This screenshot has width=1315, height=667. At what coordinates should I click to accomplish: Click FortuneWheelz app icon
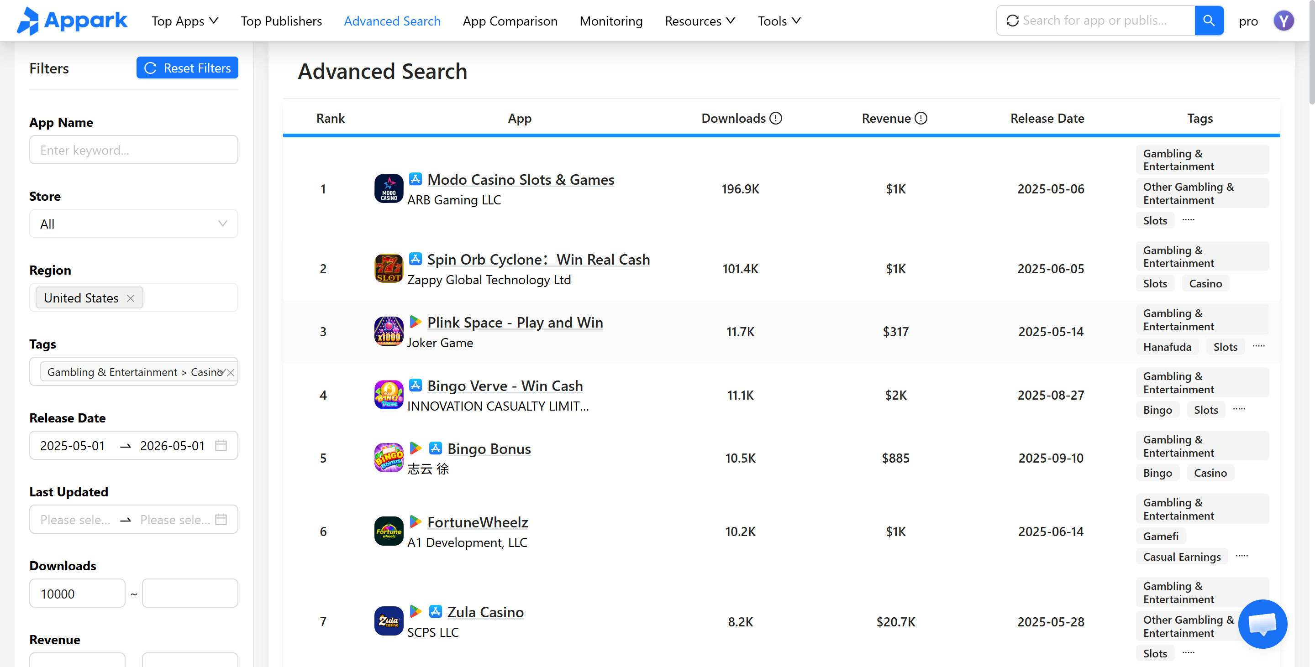pos(389,531)
